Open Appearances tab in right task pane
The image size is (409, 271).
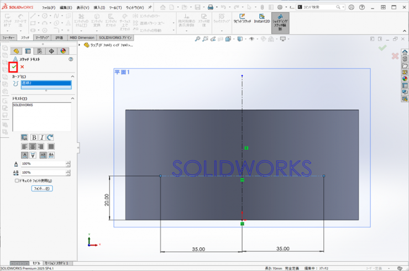pos(405,79)
